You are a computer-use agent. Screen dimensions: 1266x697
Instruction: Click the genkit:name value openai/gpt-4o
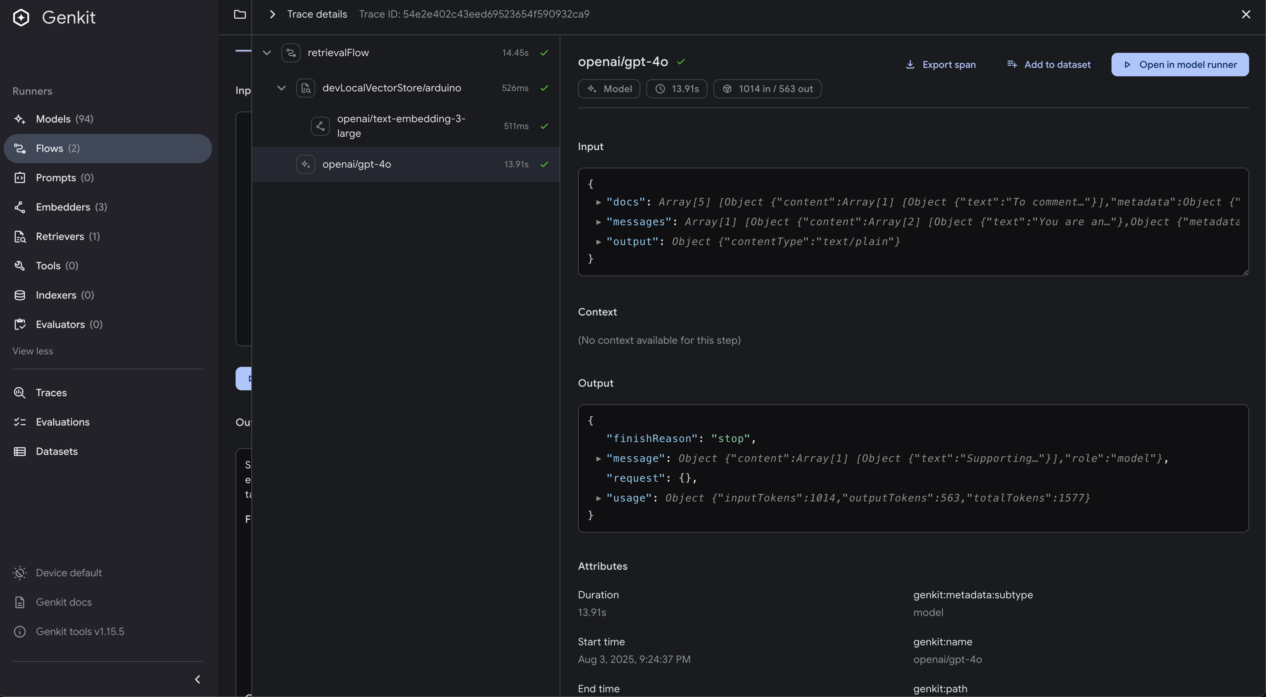click(947, 660)
